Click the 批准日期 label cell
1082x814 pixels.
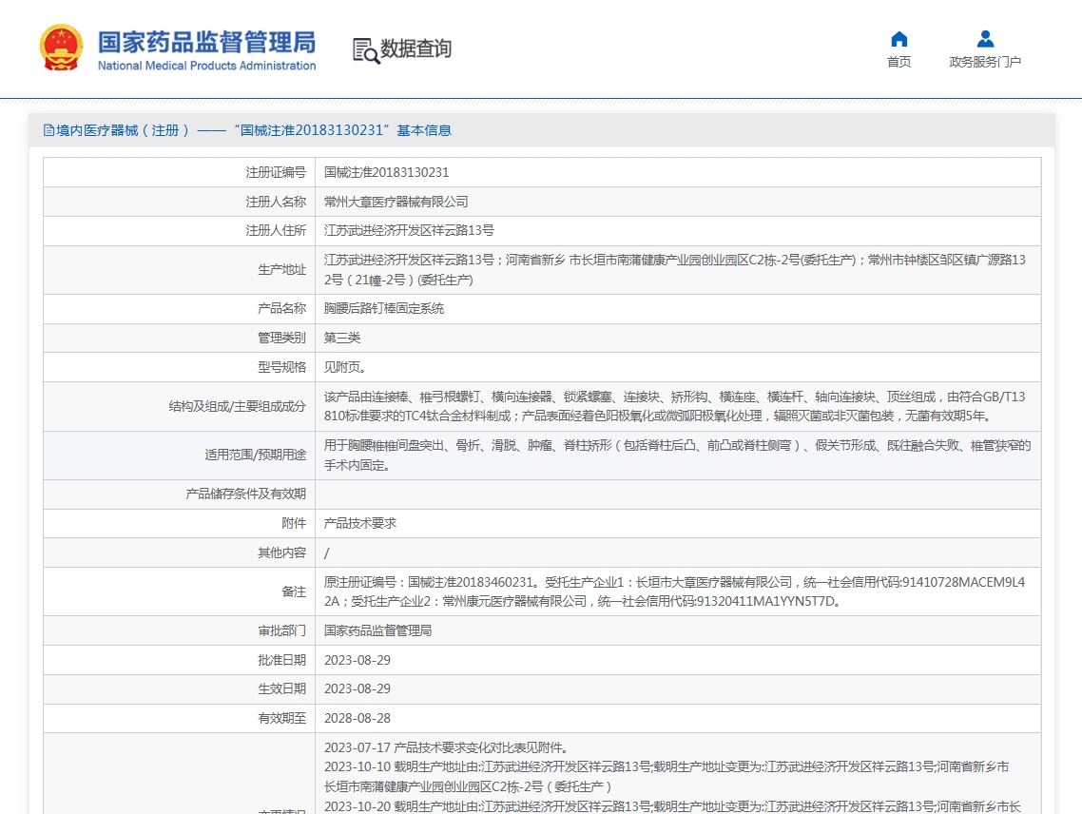(x=180, y=660)
